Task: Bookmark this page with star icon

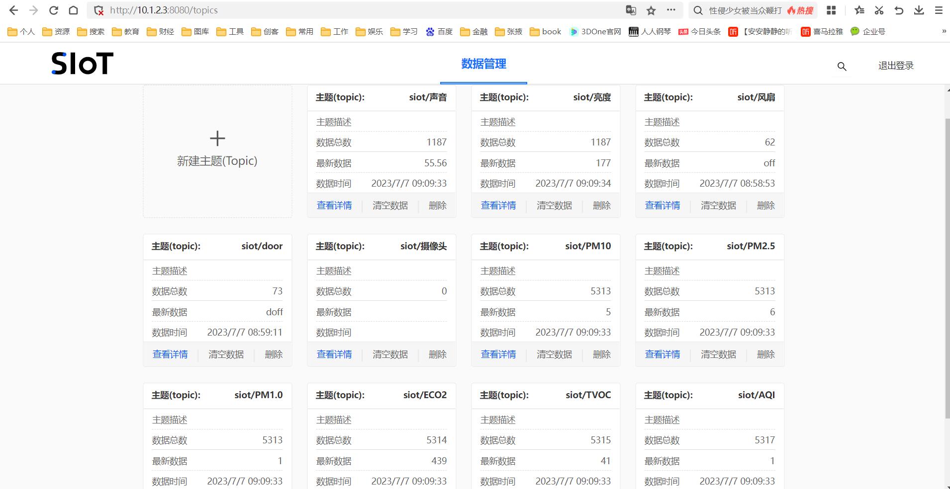Action: [651, 10]
